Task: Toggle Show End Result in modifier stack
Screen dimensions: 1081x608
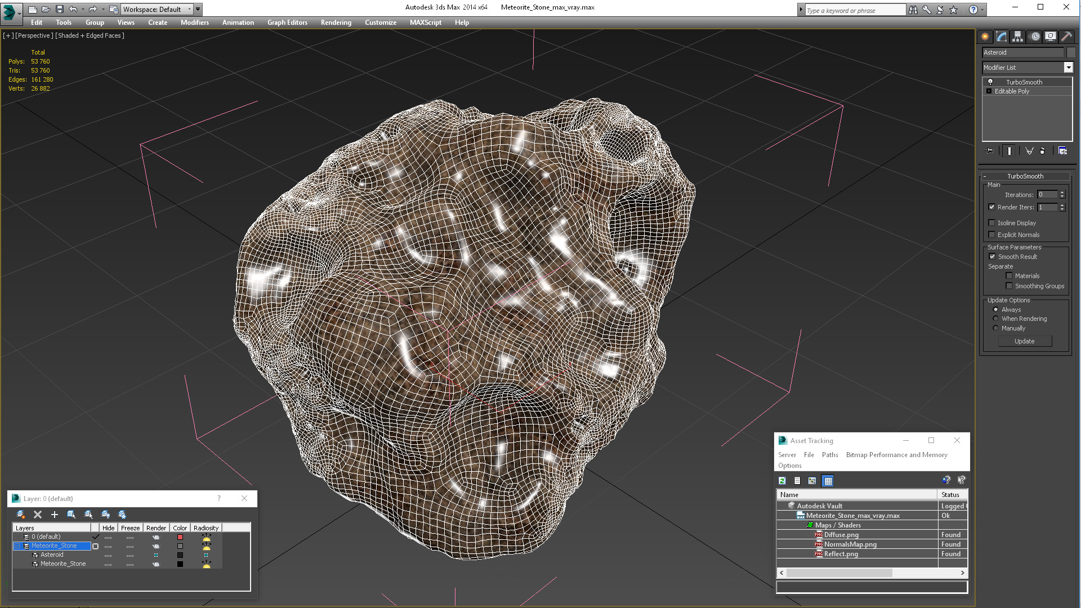Action: (1009, 151)
